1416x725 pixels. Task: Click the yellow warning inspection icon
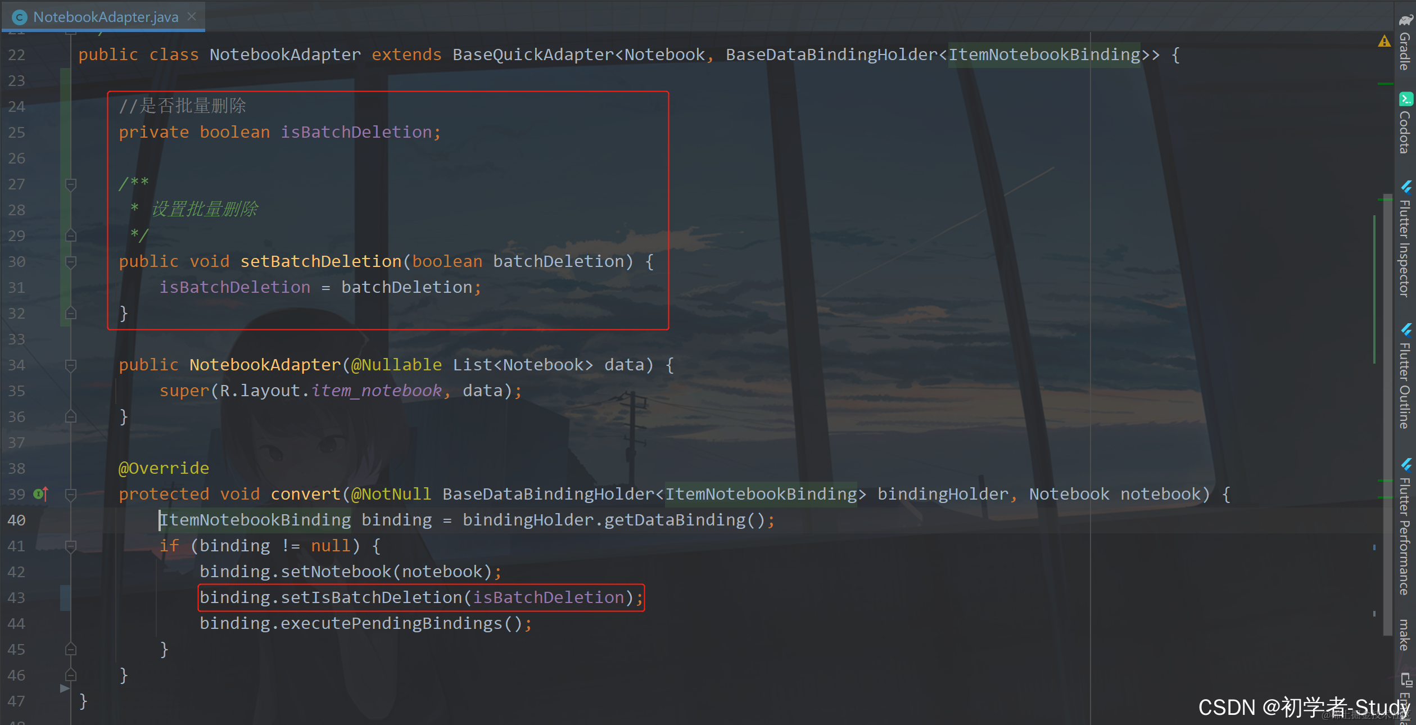click(1384, 41)
